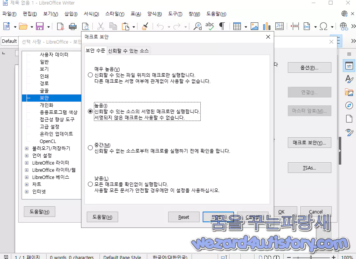This screenshot has width=356, height=259.
Task: Open the Insert Chart tool
Action: [267, 27]
